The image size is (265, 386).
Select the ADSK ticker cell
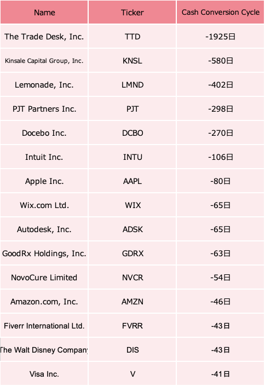pyautogui.click(x=132, y=229)
